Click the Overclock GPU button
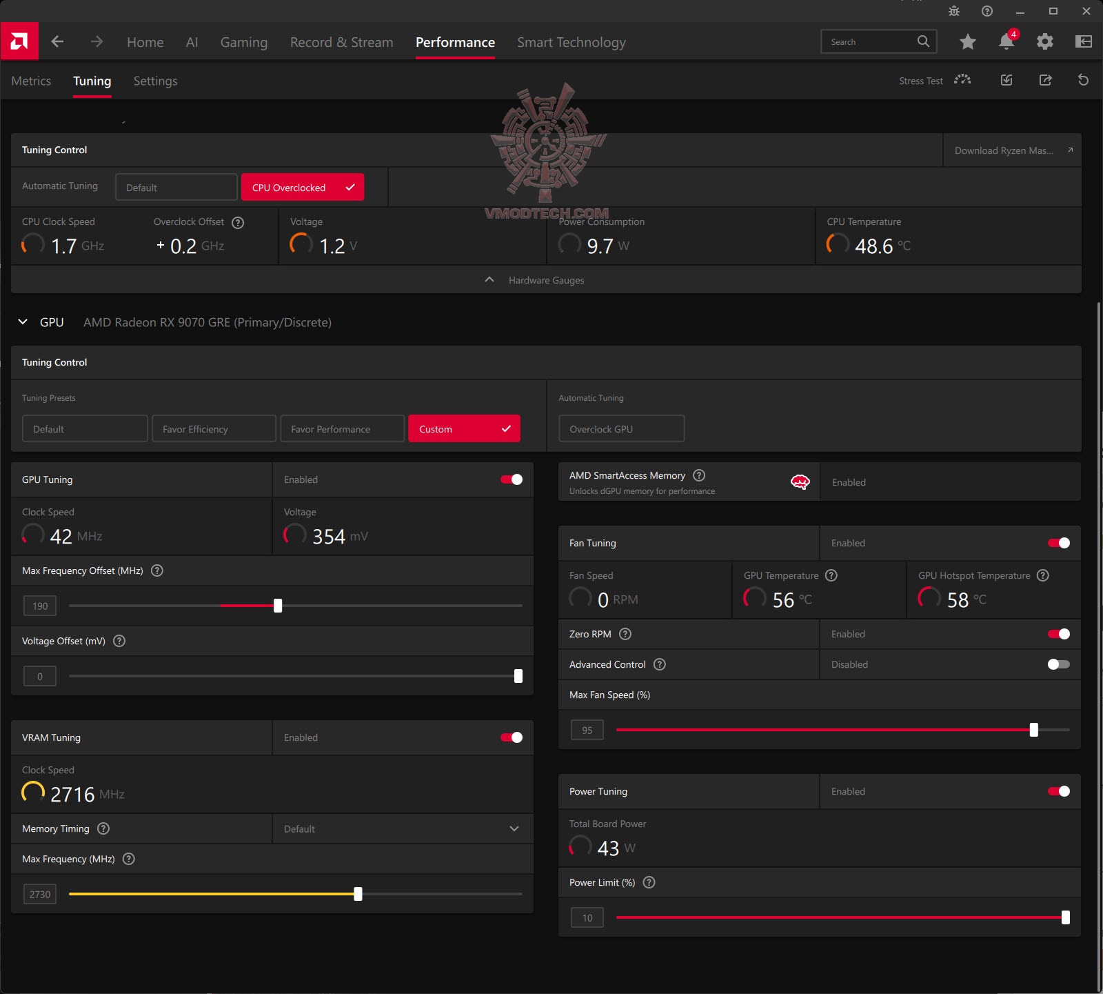The height and width of the screenshot is (994, 1103). [x=622, y=428]
